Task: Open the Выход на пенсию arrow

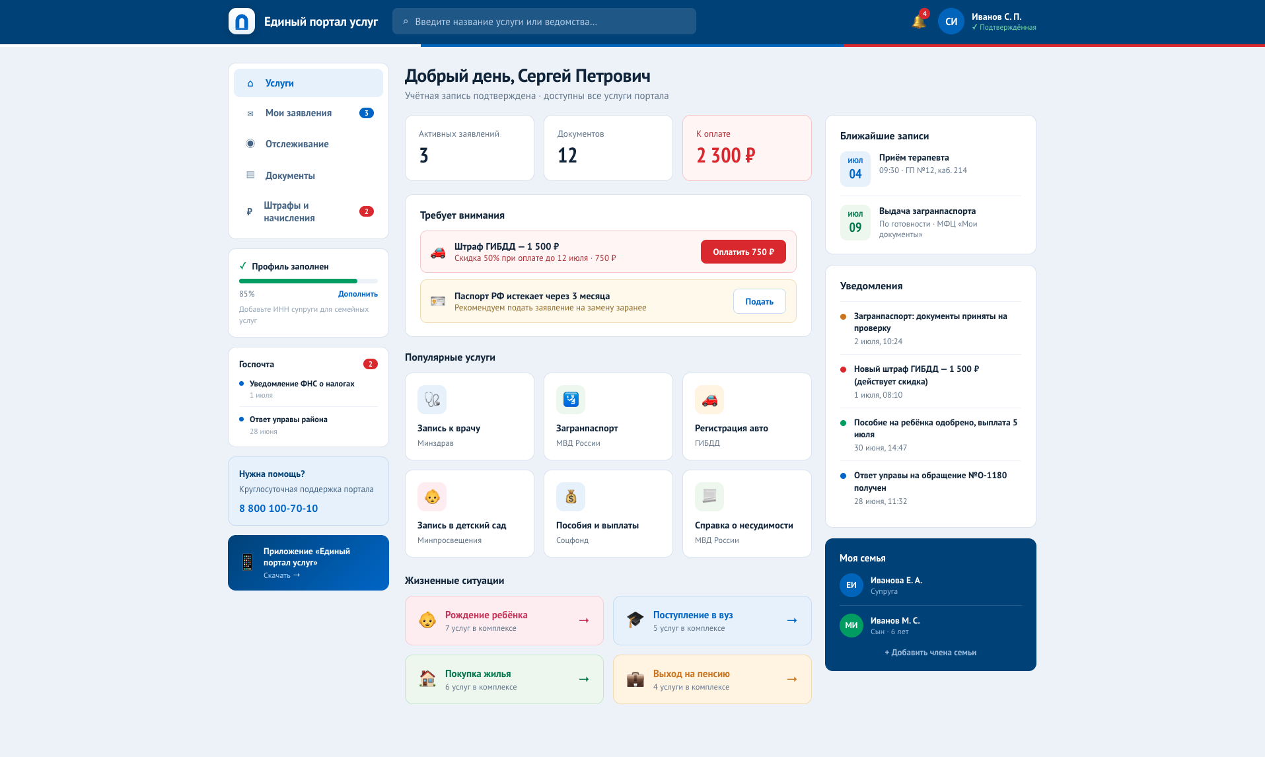Action: (x=792, y=679)
